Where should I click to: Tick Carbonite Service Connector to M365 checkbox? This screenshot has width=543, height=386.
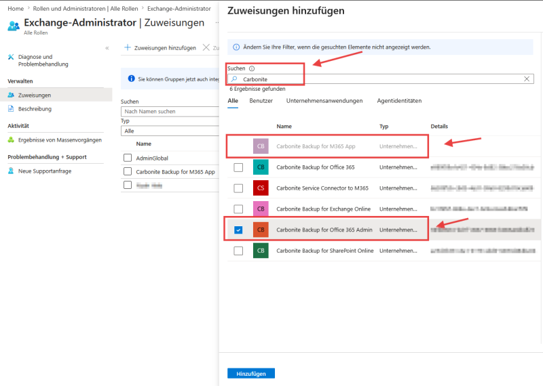(x=238, y=188)
